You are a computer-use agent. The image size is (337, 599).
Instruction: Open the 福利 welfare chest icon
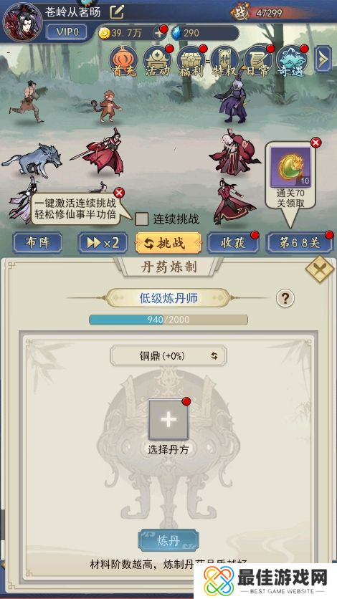pyautogui.click(x=191, y=62)
